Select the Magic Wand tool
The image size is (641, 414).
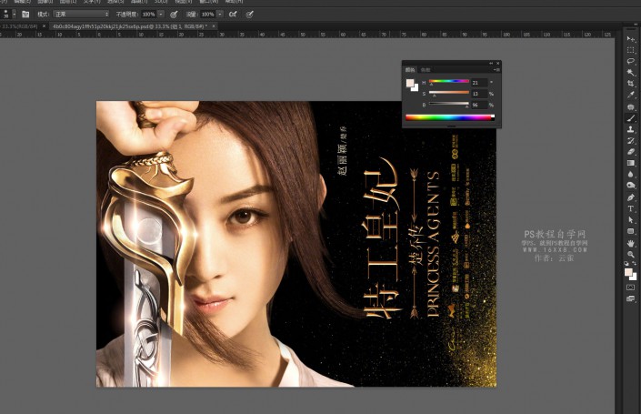pos(631,73)
